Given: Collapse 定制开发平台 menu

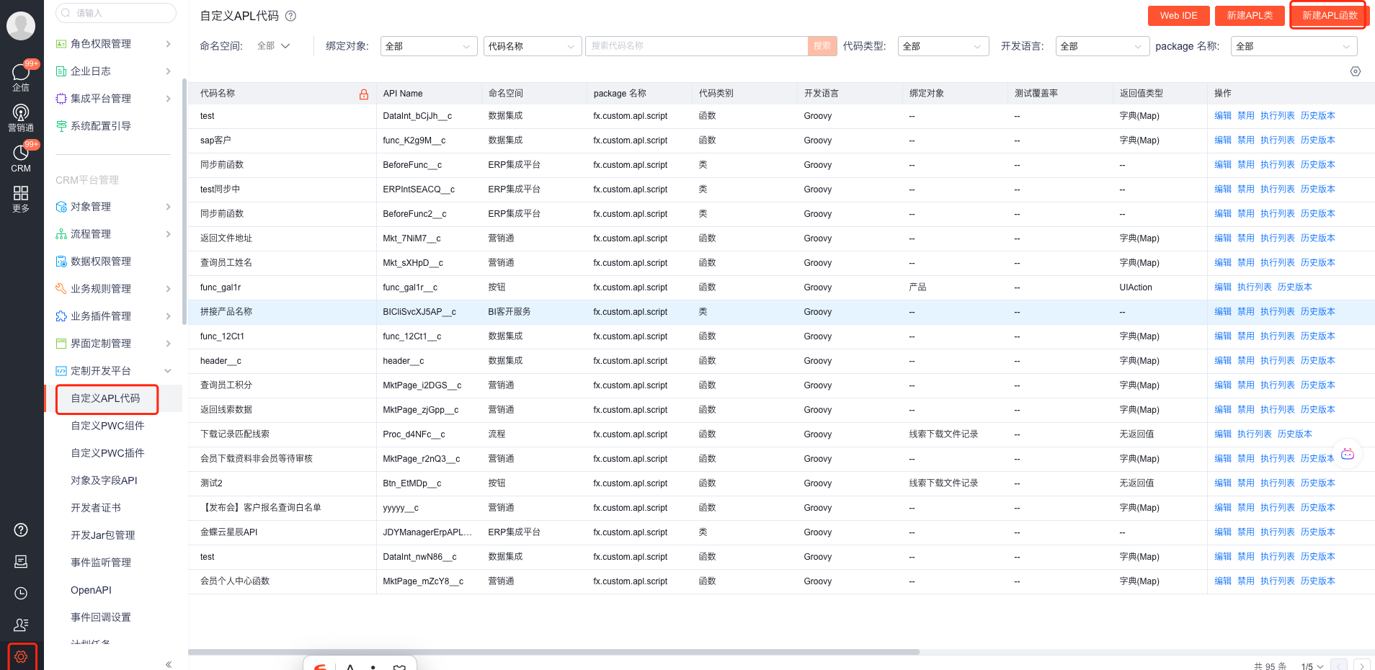Looking at the screenshot, I should point(168,371).
